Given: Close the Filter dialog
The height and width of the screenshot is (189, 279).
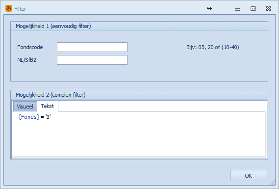Looking at the screenshot, I should (268, 8).
